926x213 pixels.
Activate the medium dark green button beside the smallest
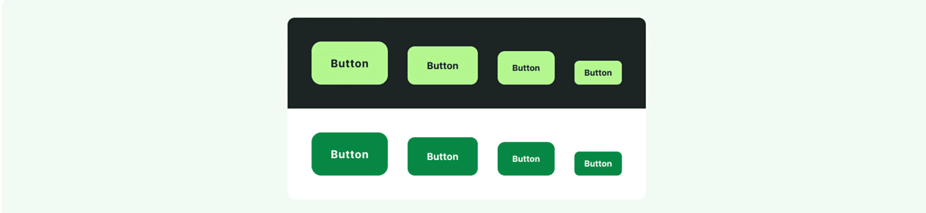[526, 158]
